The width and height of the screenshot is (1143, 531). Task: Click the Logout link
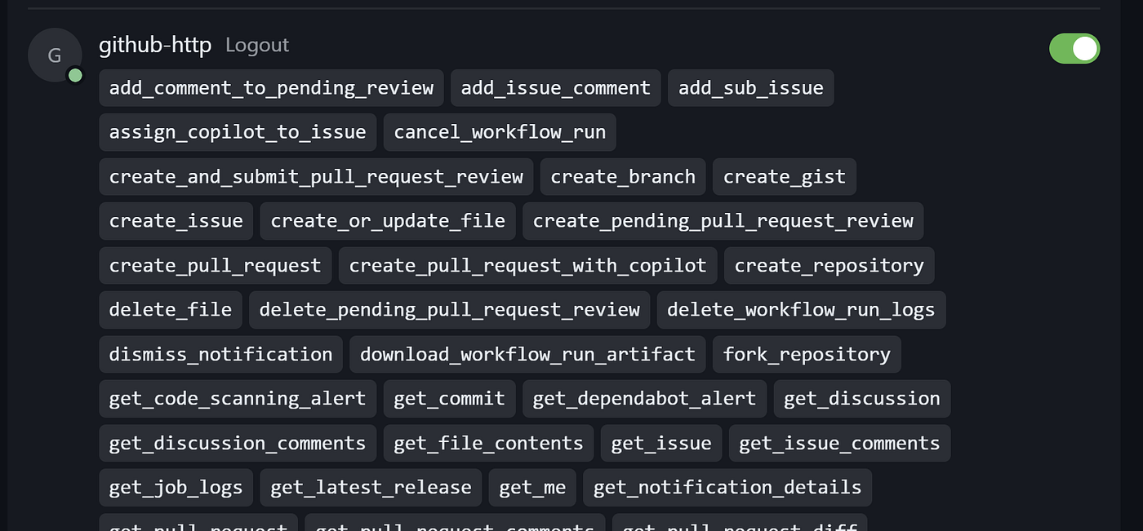click(x=257, y=45)
